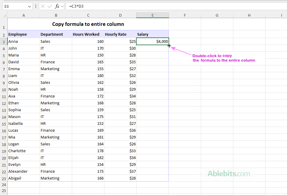Image resolution: width=287 pixels, height=195 pixels.
Task: Click the vertical ellipsis next to Name Box
Action: click(x=36, y=6)
